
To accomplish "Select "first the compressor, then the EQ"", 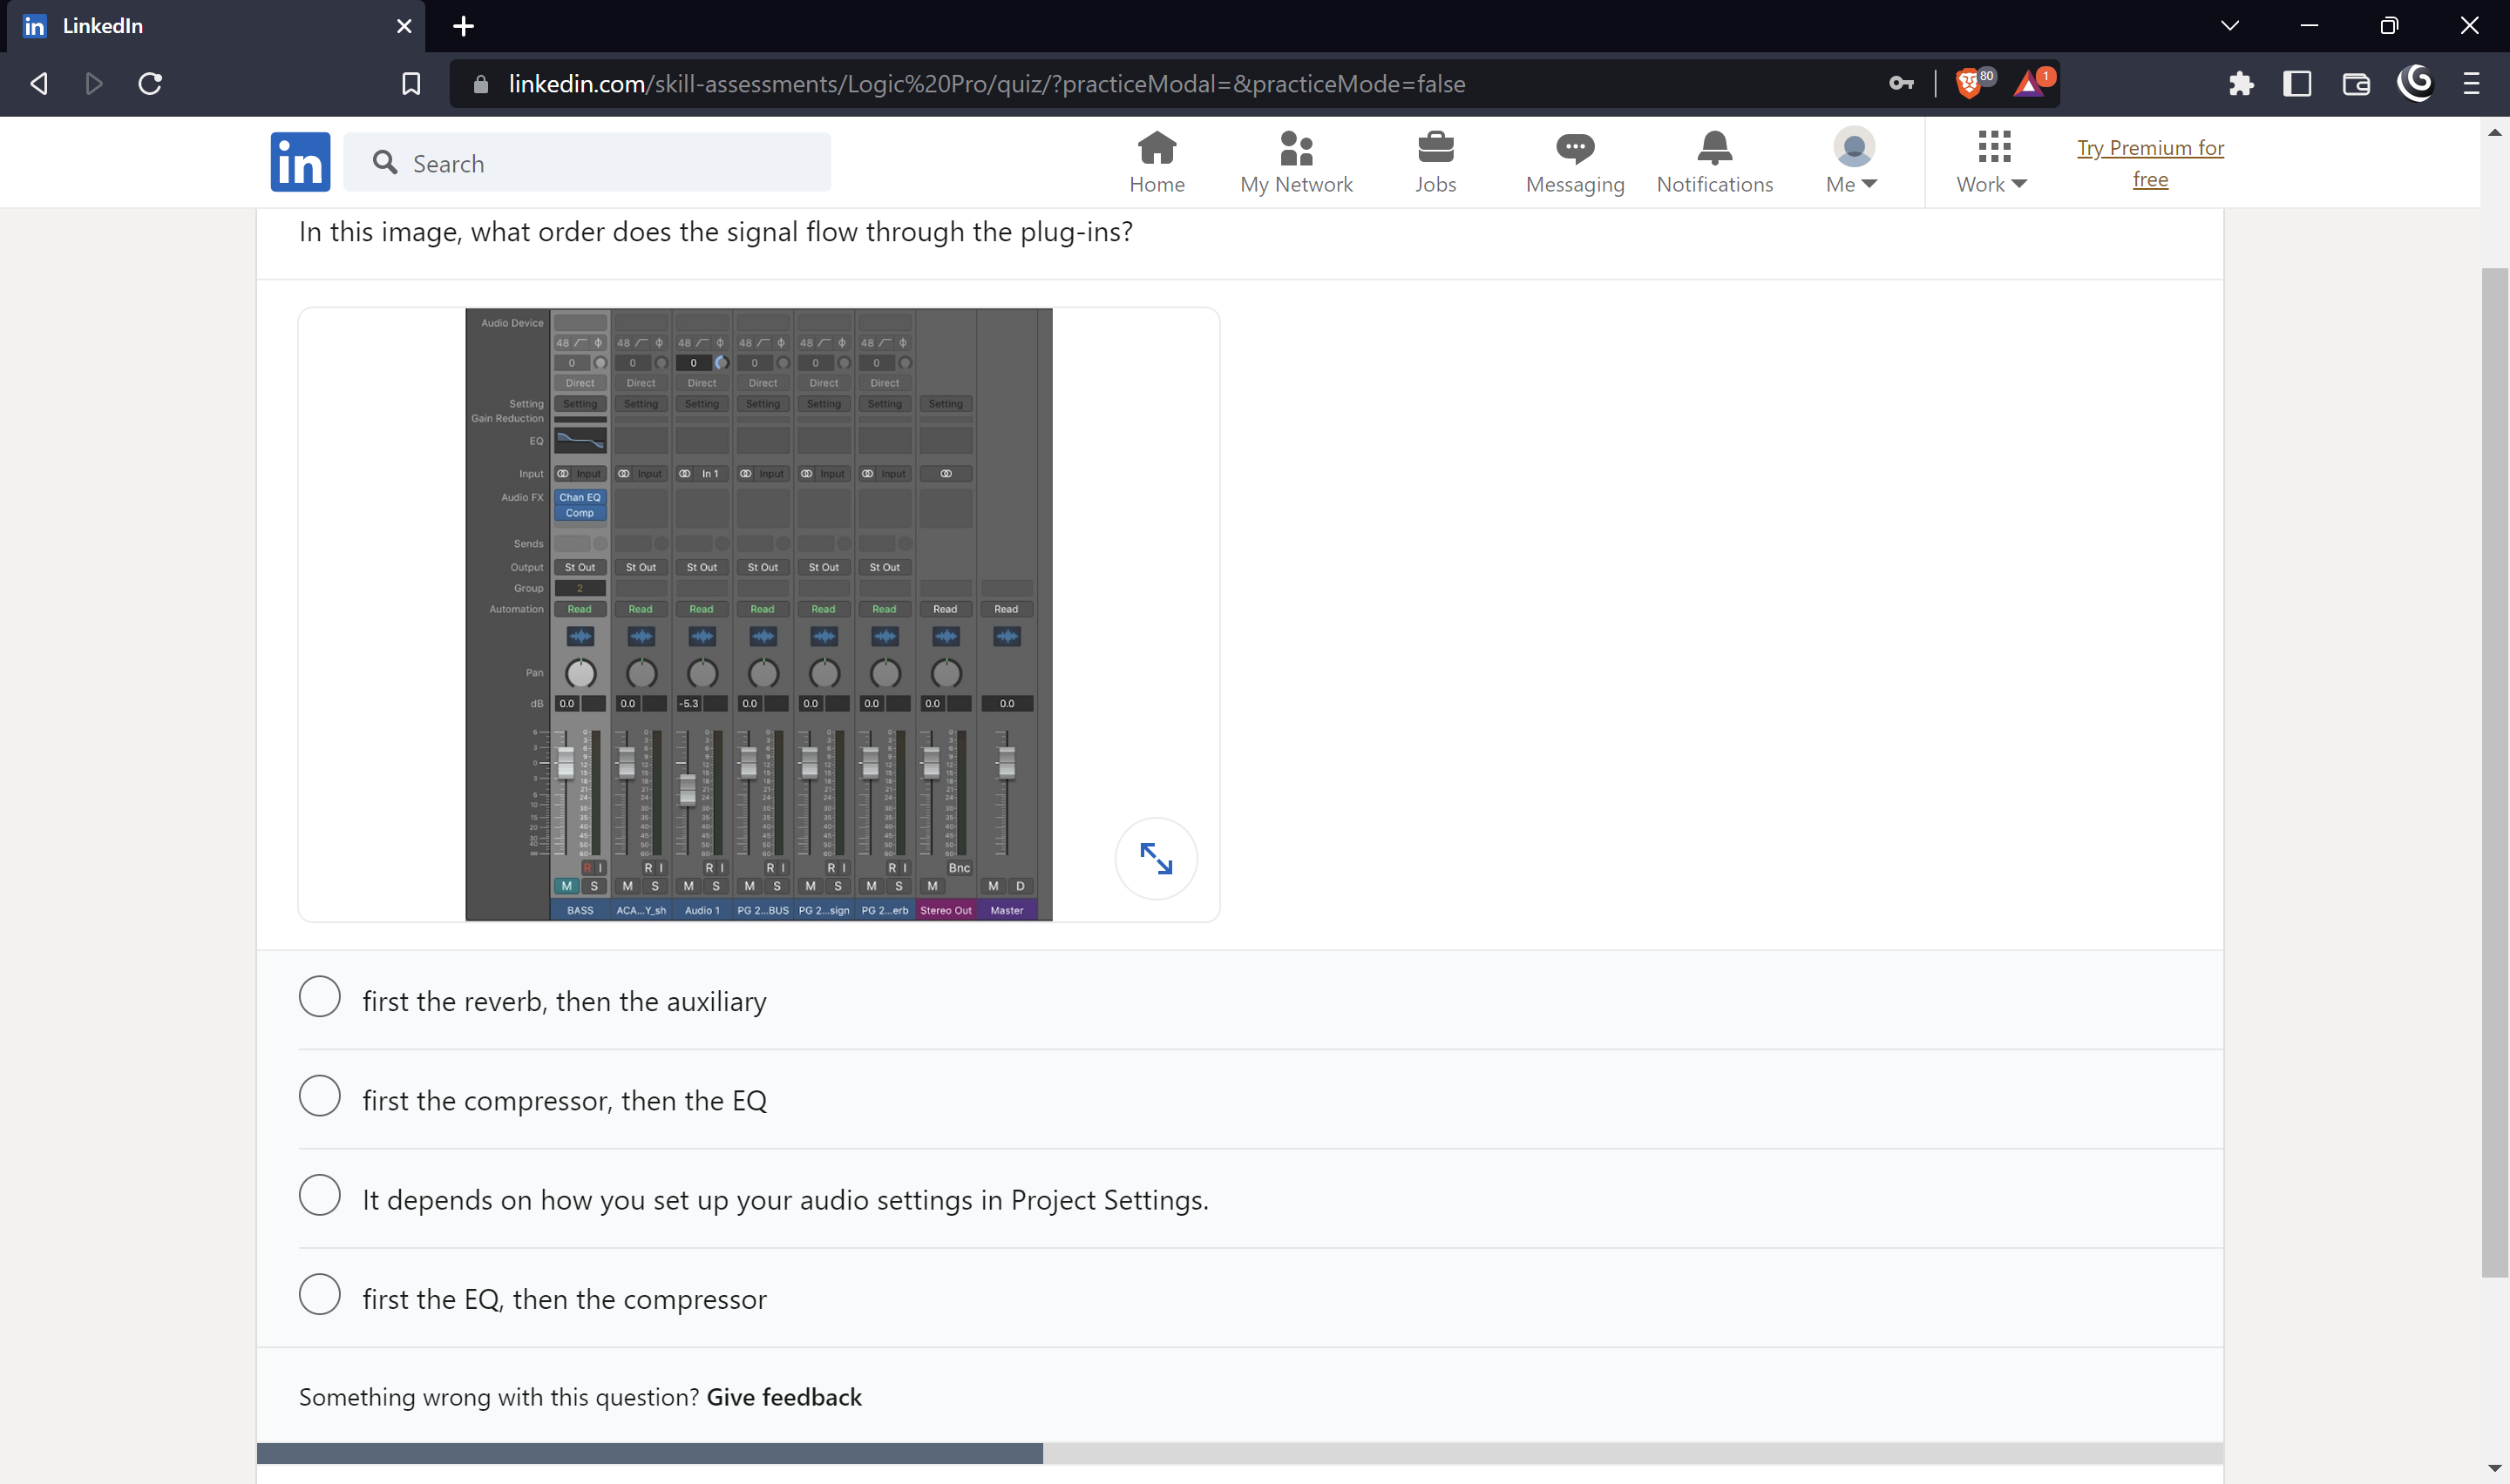I will (x=320, y=1096).
